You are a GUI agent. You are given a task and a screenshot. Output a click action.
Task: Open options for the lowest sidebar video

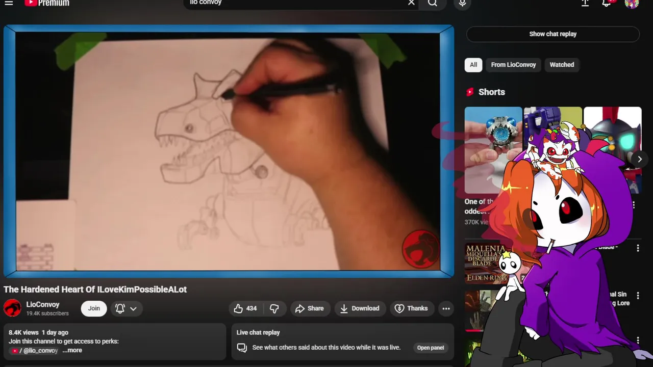point(638,340)
